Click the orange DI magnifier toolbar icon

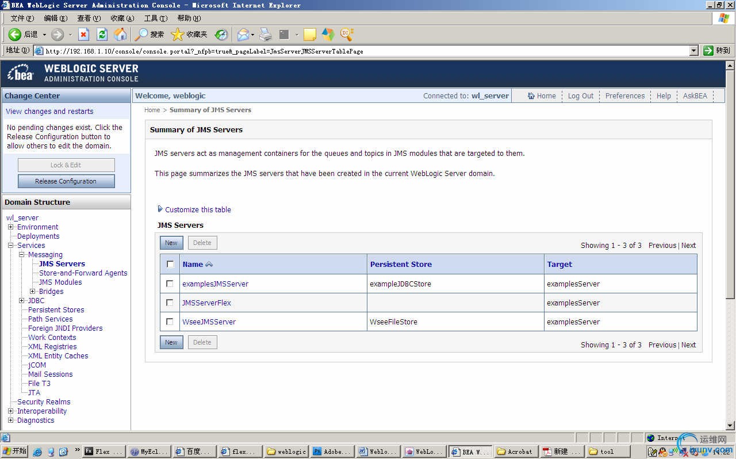[347, 35]
